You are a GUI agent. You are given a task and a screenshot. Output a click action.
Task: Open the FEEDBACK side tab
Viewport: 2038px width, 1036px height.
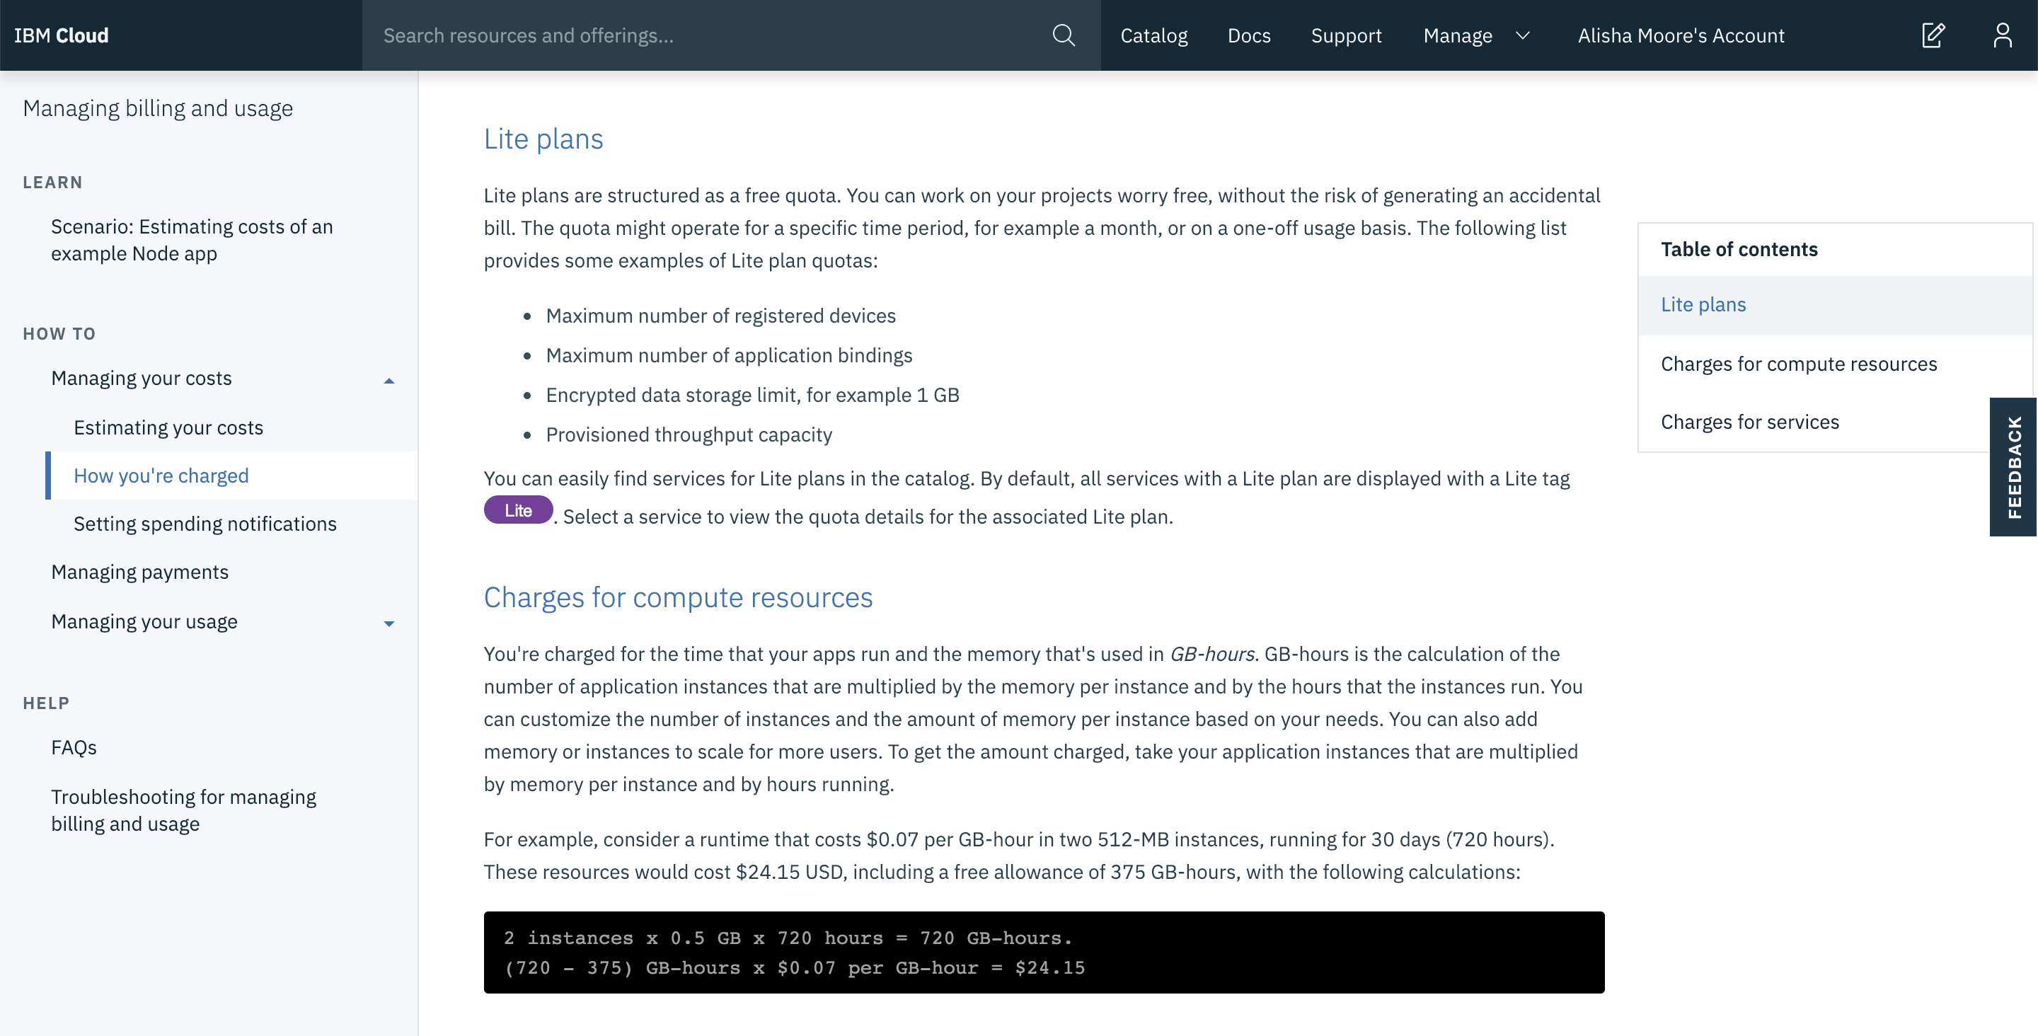2013,467
